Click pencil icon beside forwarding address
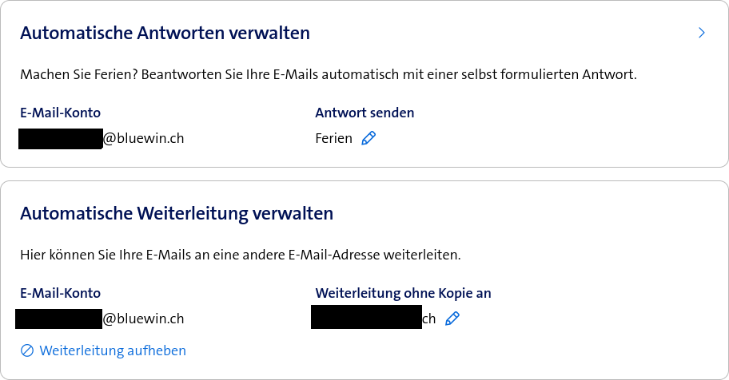729x380 pixels. click(452, 319)
